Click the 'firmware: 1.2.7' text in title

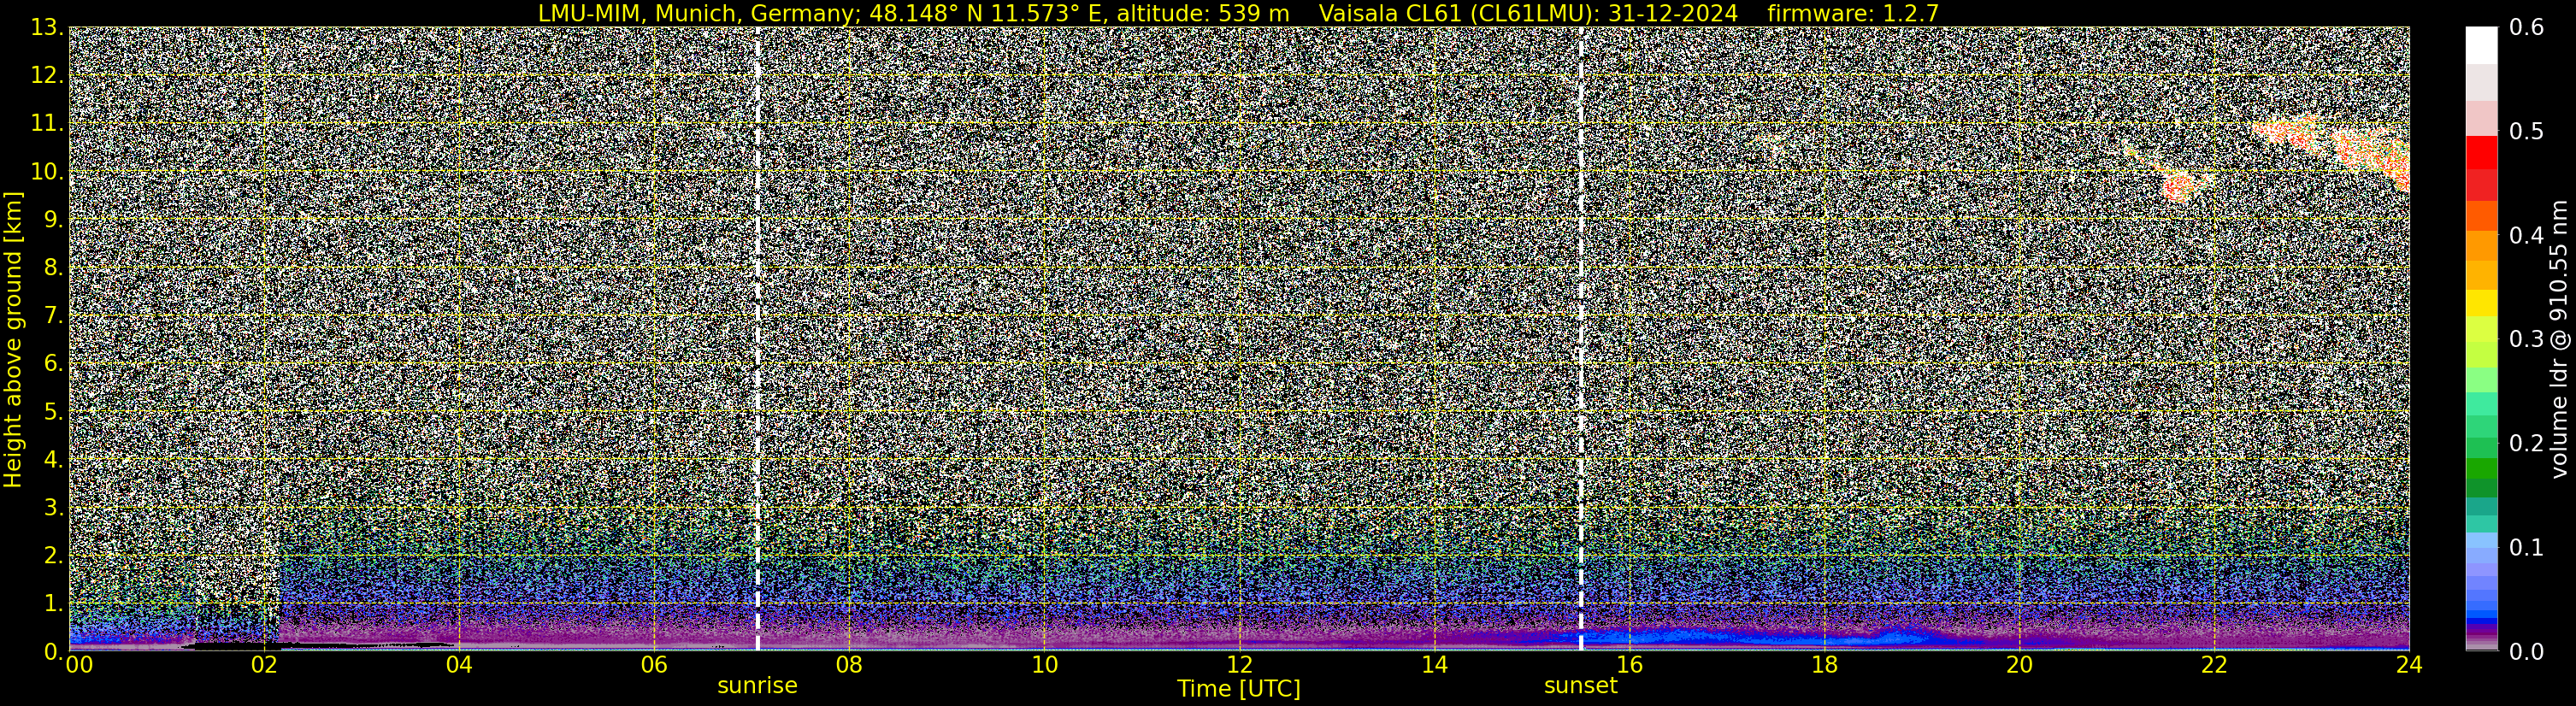1853,13
